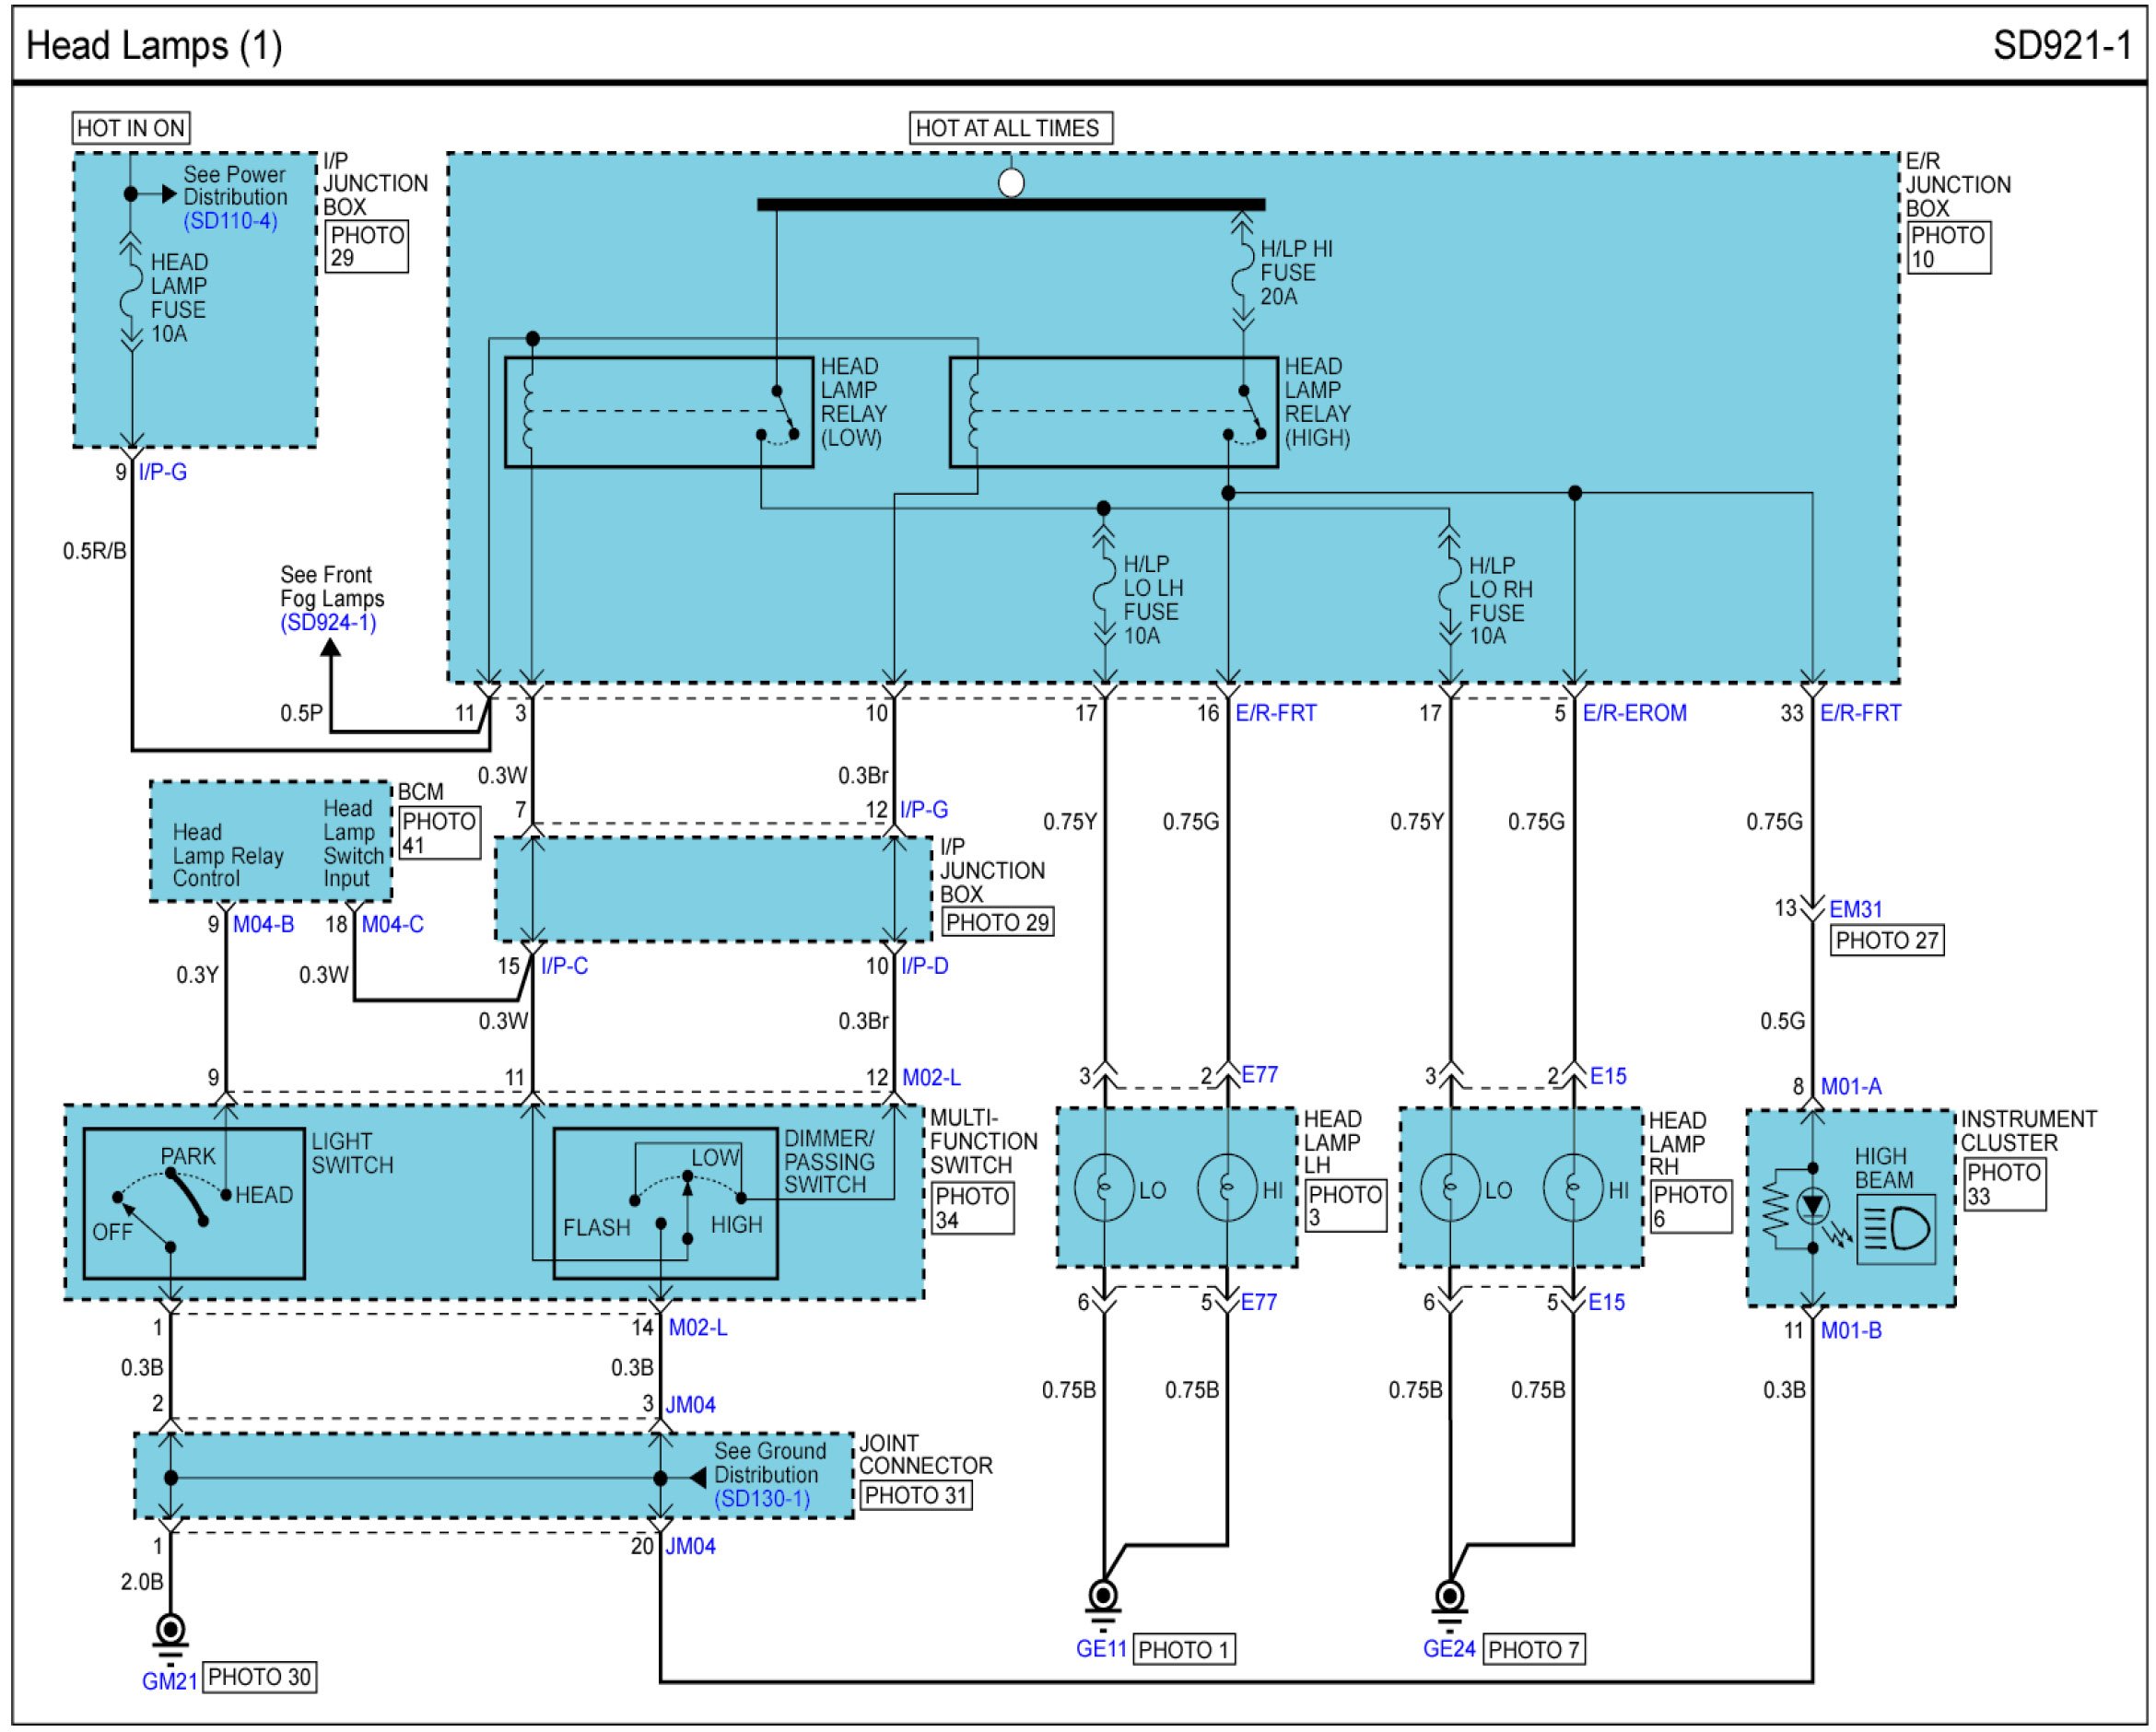Open the SD110-4 power distribution link
This screenshot has height=1732, width=2156.
click(x=230, y=221)
